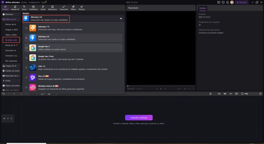Switch to the Detalles tab
The height and width of the screenshot is (144, 264).
click(x=202, y=8)
